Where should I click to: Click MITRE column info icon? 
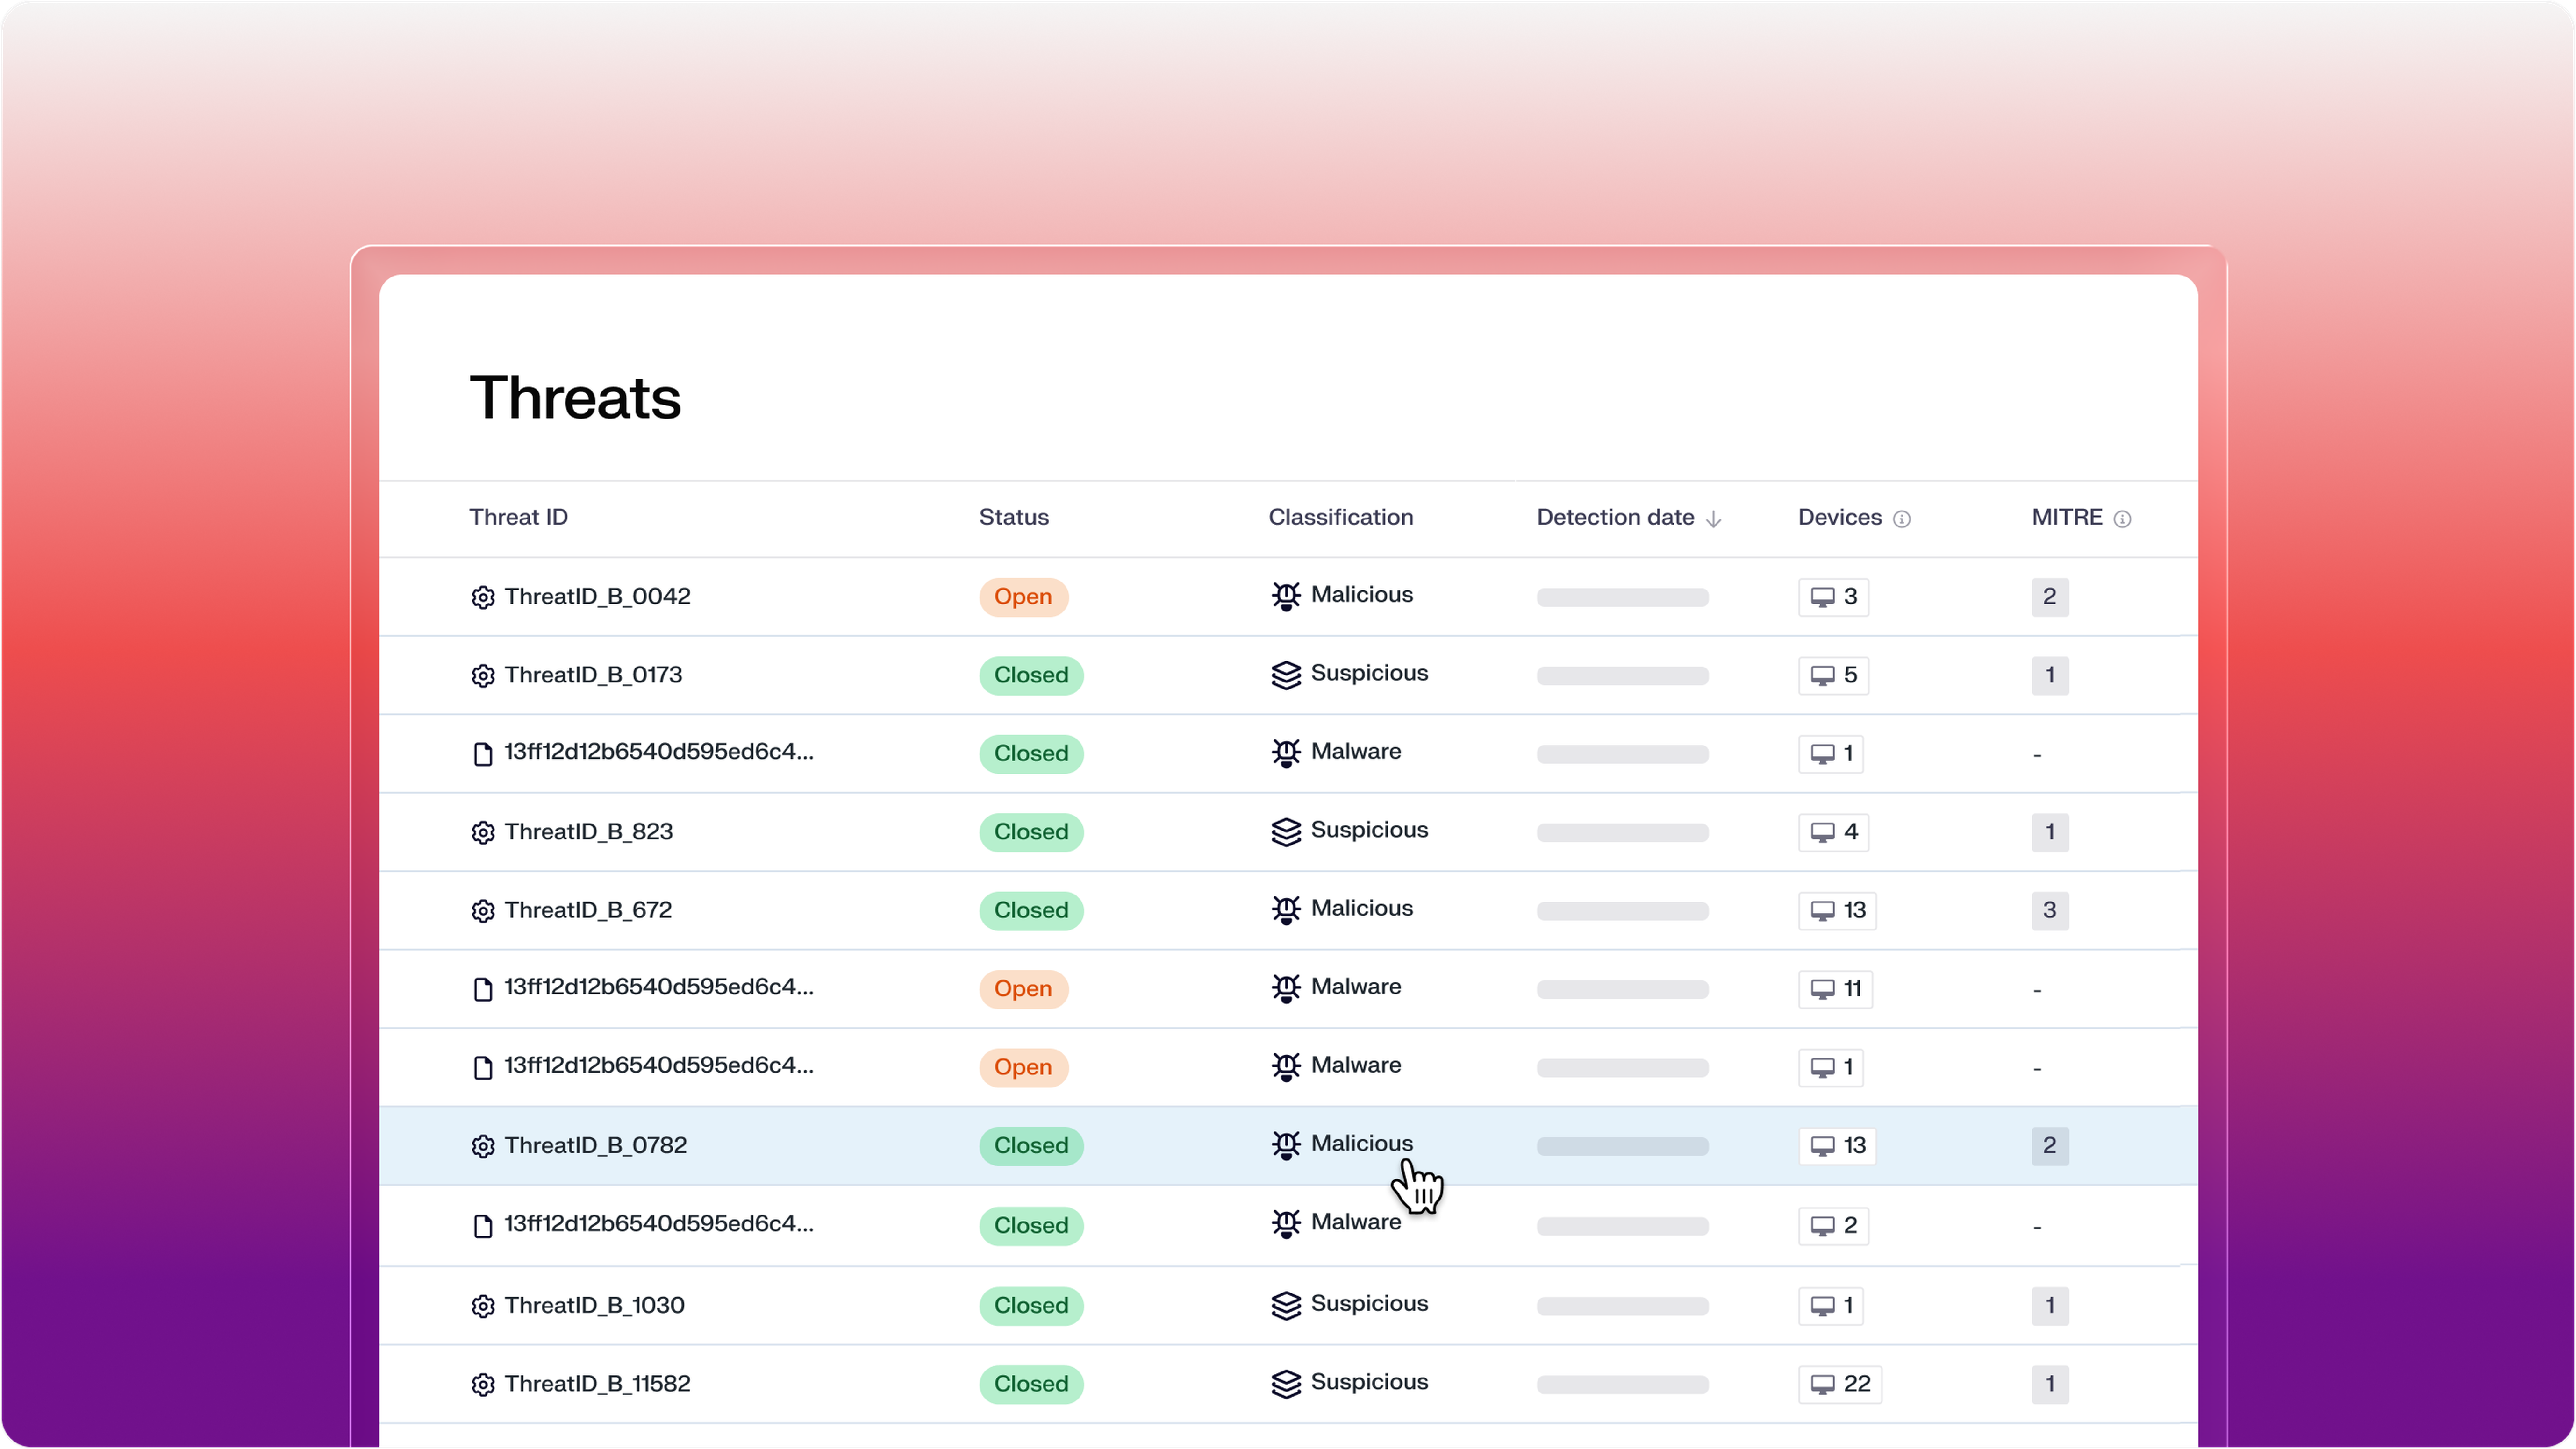2122,519
